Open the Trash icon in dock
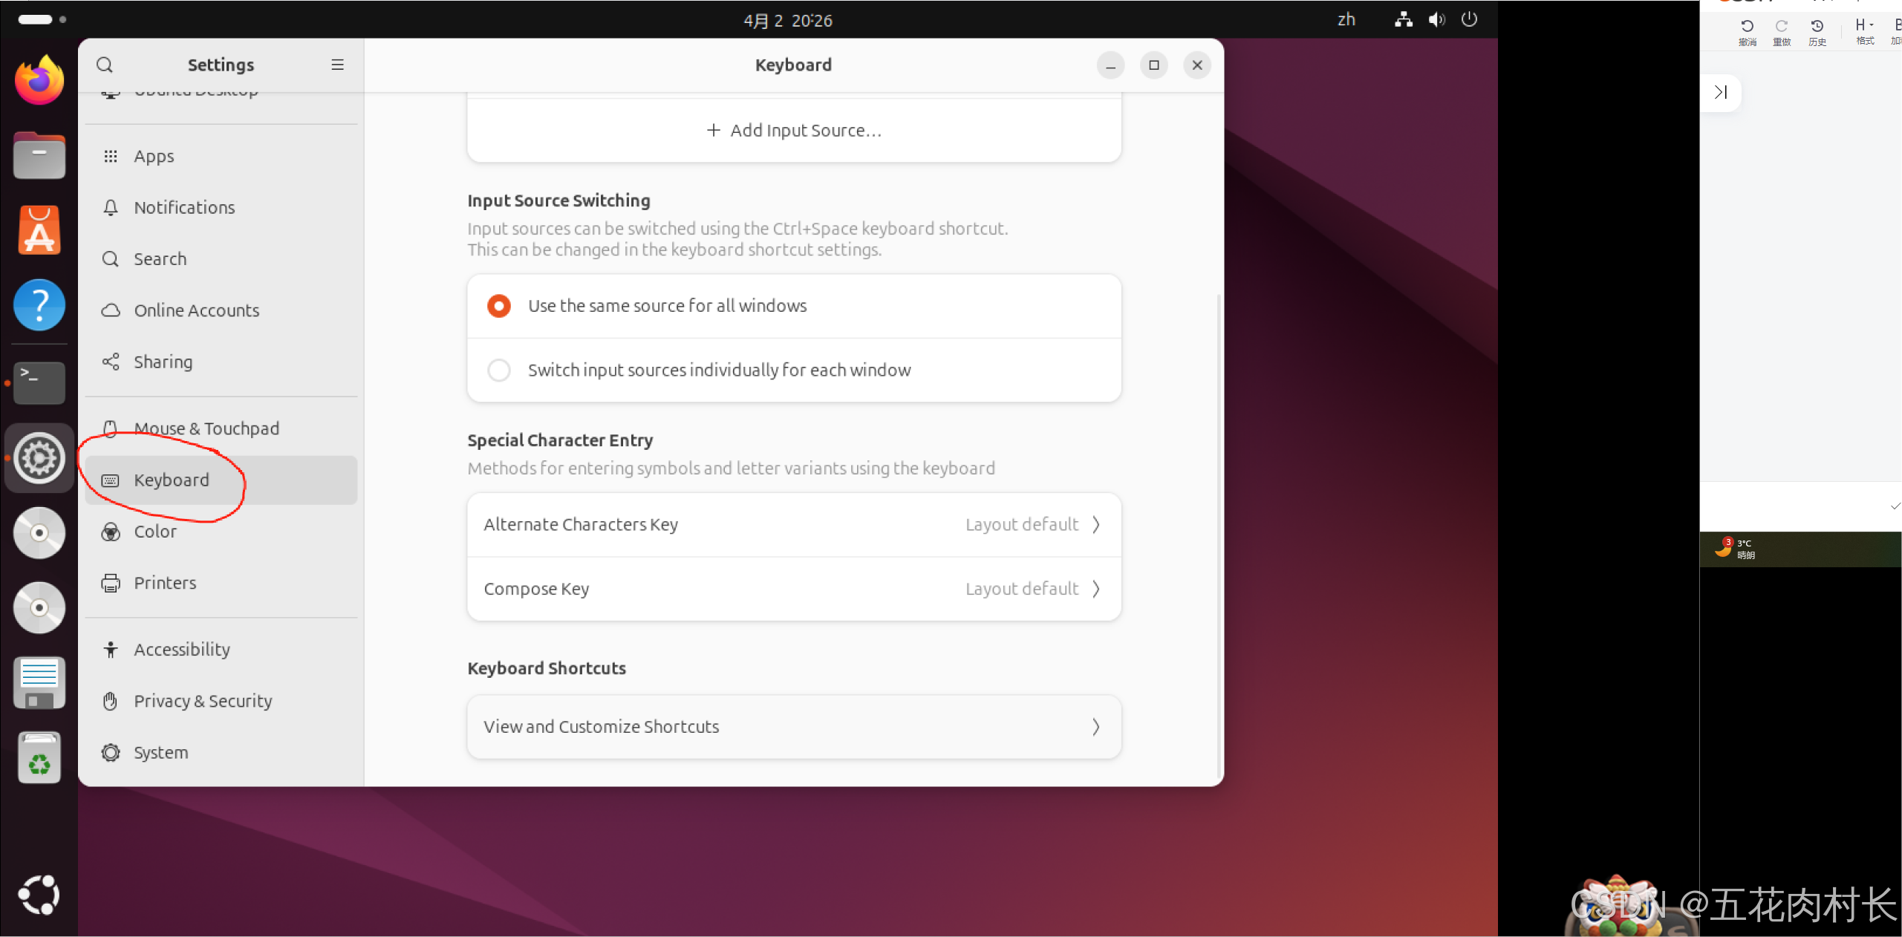The width and height of the screenshot is (1902, 937). (x=39, y=758)
